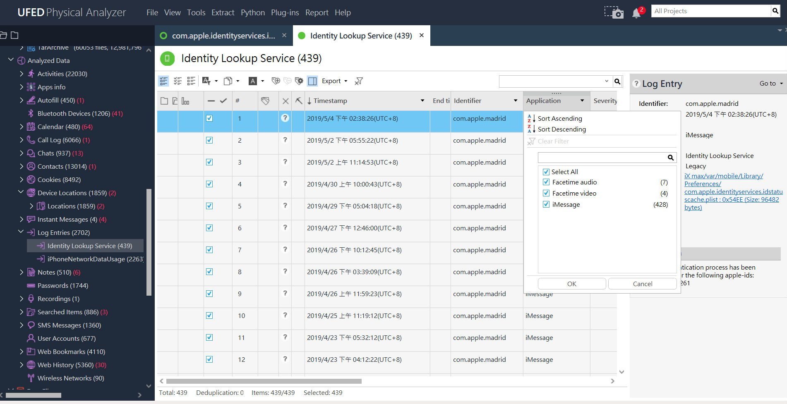Open the Export dropdown arrow
The image size is (787, 404).
pyautogui.click(x=346, y=81)
